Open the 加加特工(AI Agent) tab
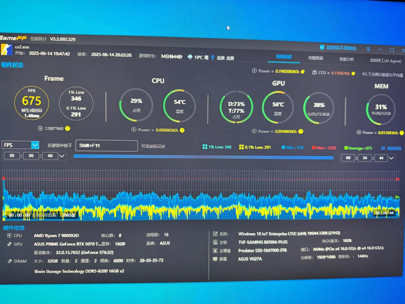 click(385, 60)
